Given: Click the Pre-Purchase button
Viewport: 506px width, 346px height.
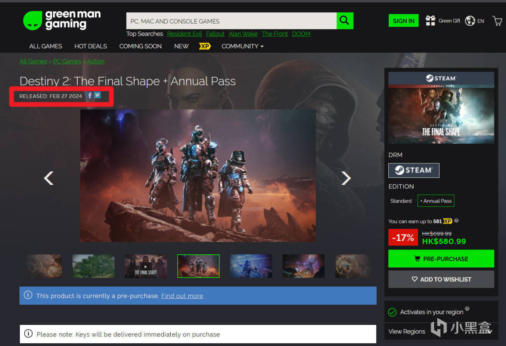Looking at the screenshot, I should [x=441, y=259].
